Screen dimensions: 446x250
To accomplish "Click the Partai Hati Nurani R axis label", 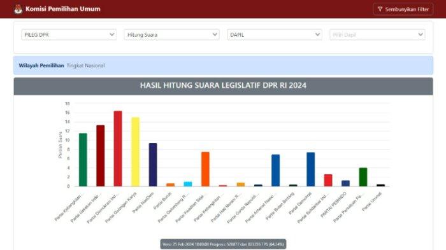I will [226, 207].
